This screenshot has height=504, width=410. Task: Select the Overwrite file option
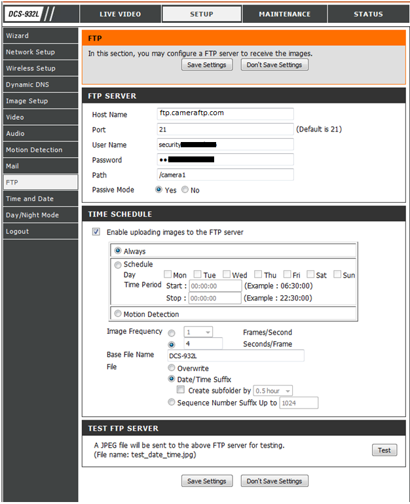[172, 369]
